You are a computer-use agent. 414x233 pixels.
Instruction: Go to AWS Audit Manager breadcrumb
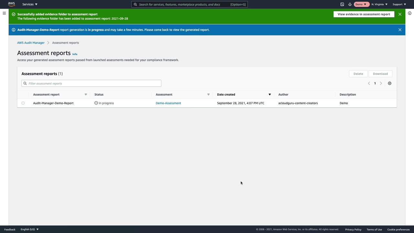point(31,43)
